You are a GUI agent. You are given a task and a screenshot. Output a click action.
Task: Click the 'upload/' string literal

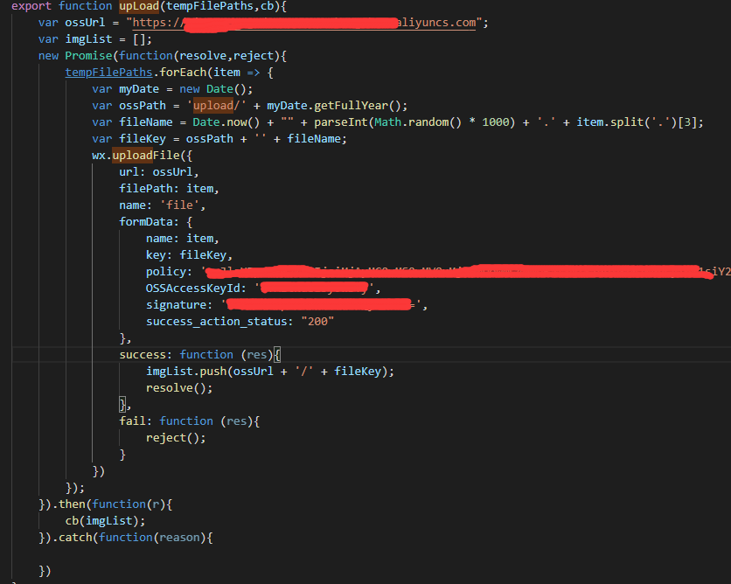coord(217,106)
